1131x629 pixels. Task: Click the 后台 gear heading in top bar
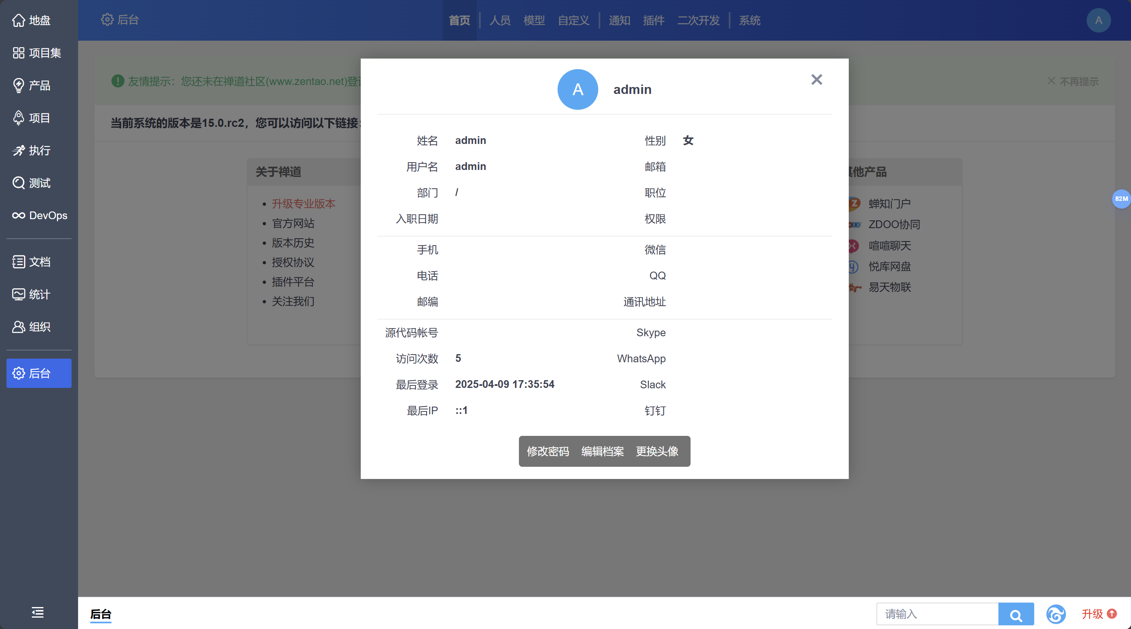pyautogui.click(x=120, y=20)
